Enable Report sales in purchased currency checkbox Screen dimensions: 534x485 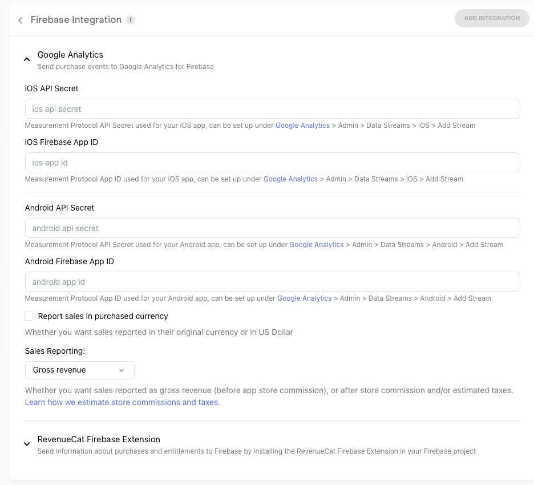(x=29, y=316)
